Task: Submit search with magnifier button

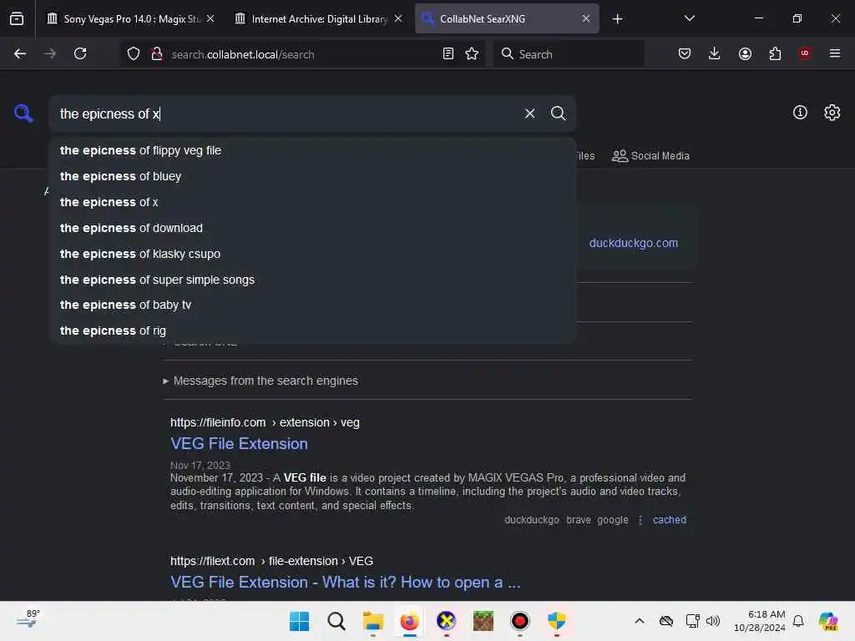Action: click(558, 114)
